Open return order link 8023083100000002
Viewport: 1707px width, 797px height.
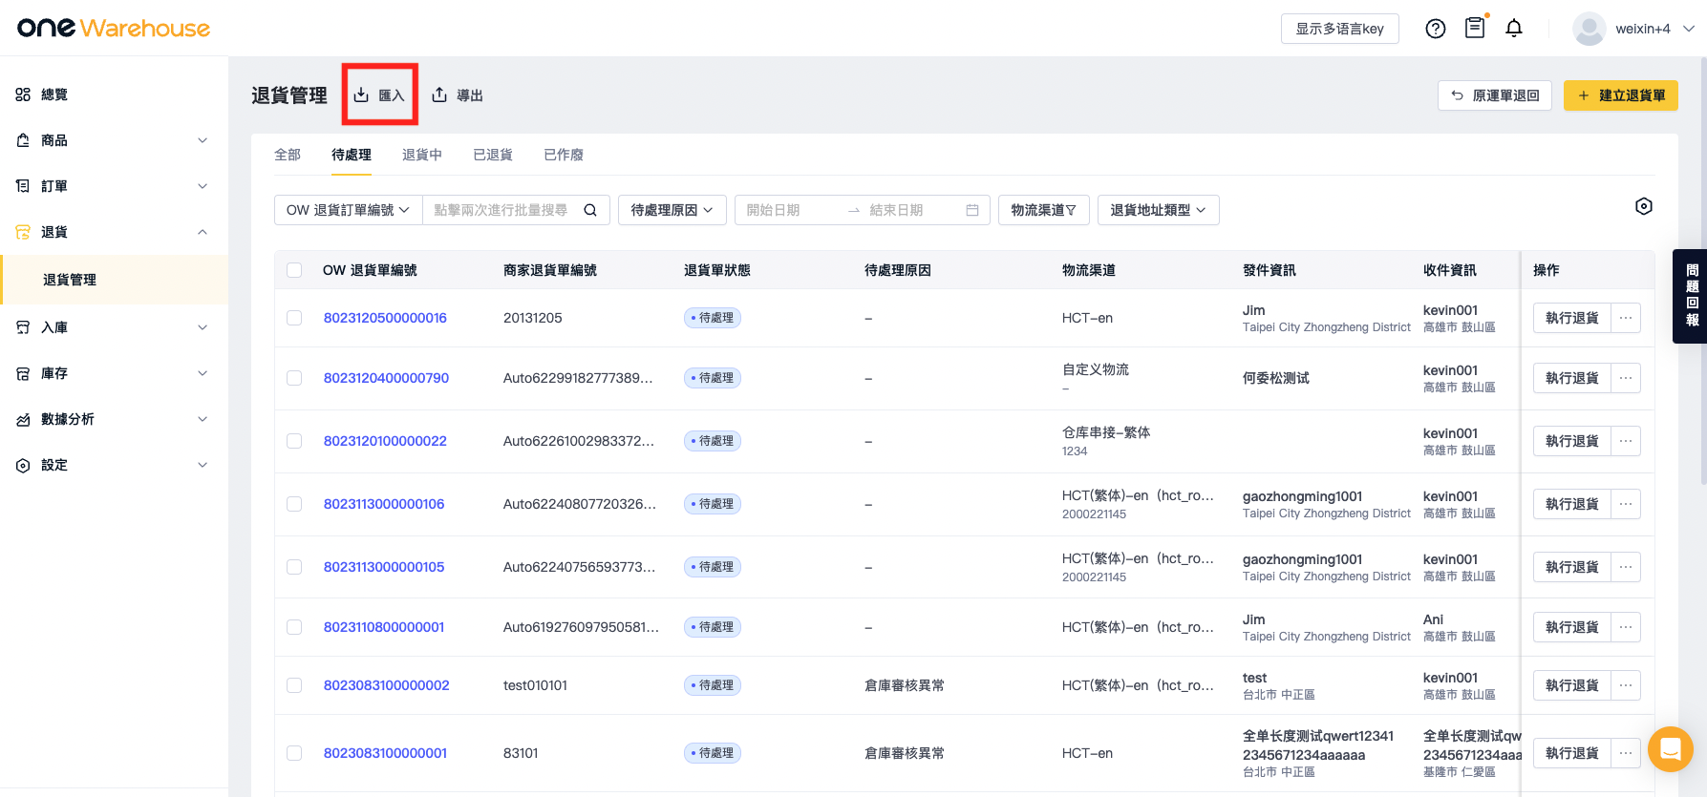[386, 685]
